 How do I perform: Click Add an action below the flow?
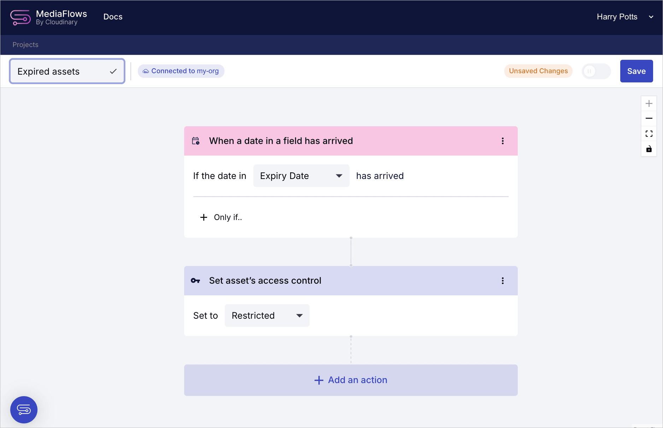pyautogui.click(x=351, y=380)
